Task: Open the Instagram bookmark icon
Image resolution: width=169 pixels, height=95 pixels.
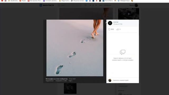Action: [6, 1]
